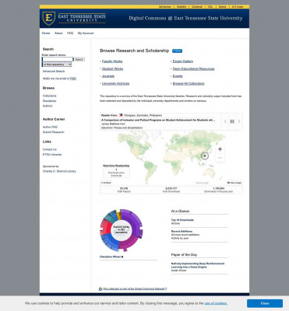
Task: Click Digital Commons @ ETSU header title
Action: pos(185,19)
